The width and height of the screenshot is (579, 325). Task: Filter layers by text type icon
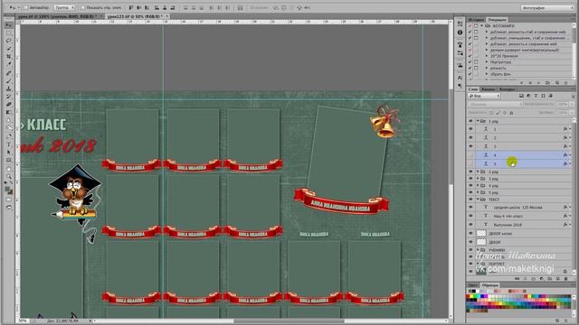[536, 96]
